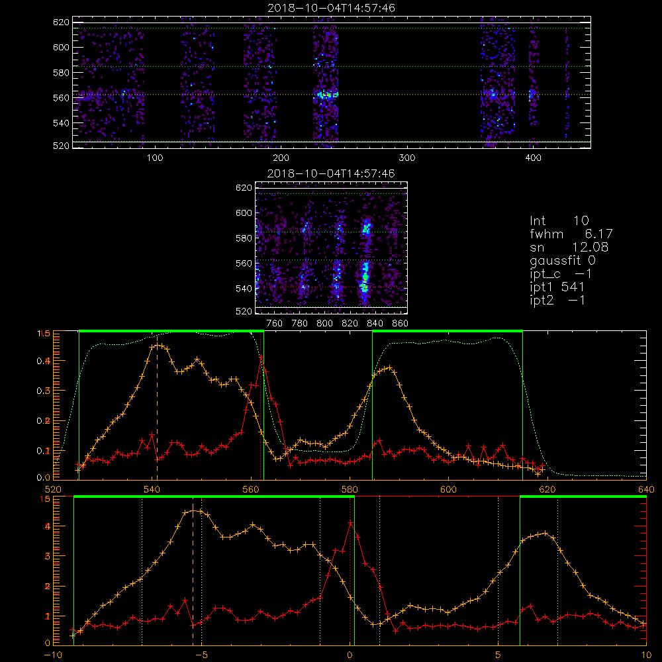
Task: Click x-axis label 300 on top image
Action: coord(407,158)
